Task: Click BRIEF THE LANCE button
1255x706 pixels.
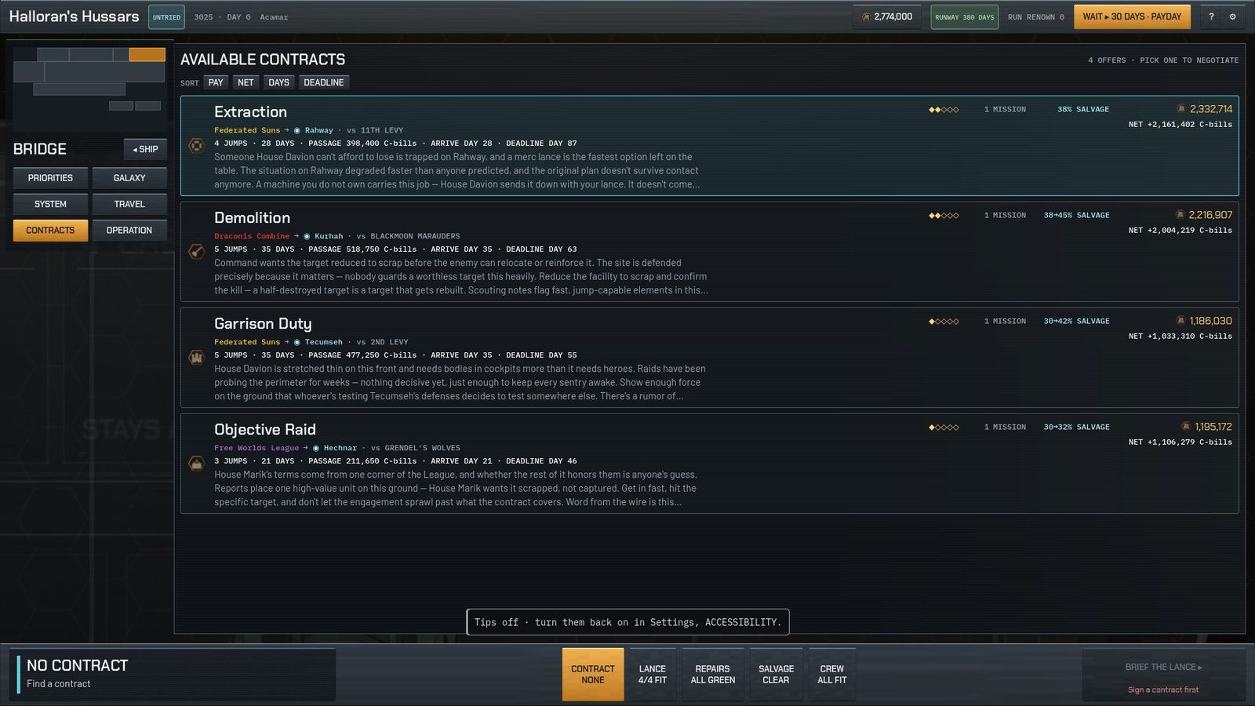Action: pos(1163,675)
